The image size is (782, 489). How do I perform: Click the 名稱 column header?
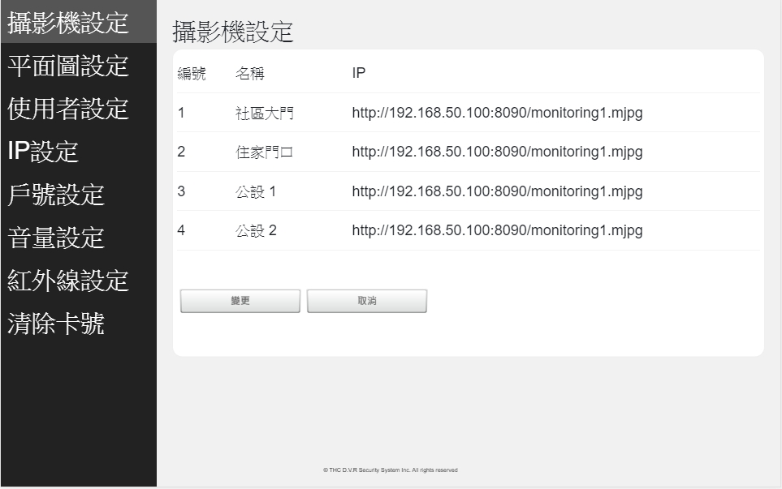pyautogui.click(x=250, y=75)
